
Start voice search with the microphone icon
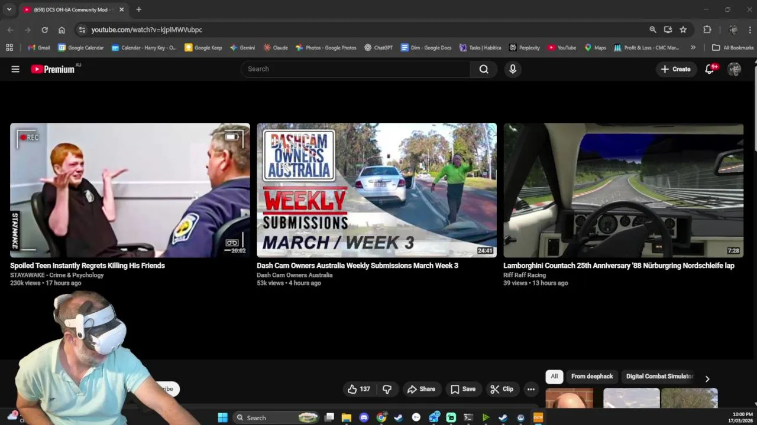pyautogui.click(x=513, y=69)
